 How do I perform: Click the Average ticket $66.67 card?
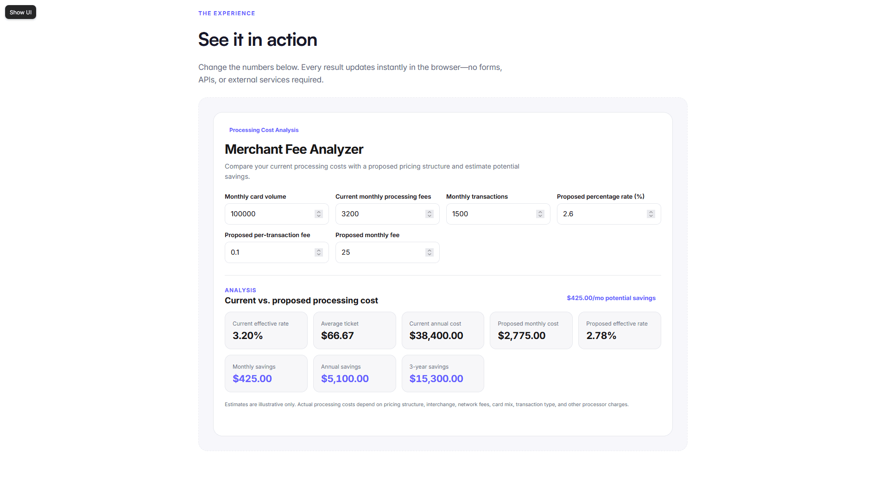coord(354,330)
